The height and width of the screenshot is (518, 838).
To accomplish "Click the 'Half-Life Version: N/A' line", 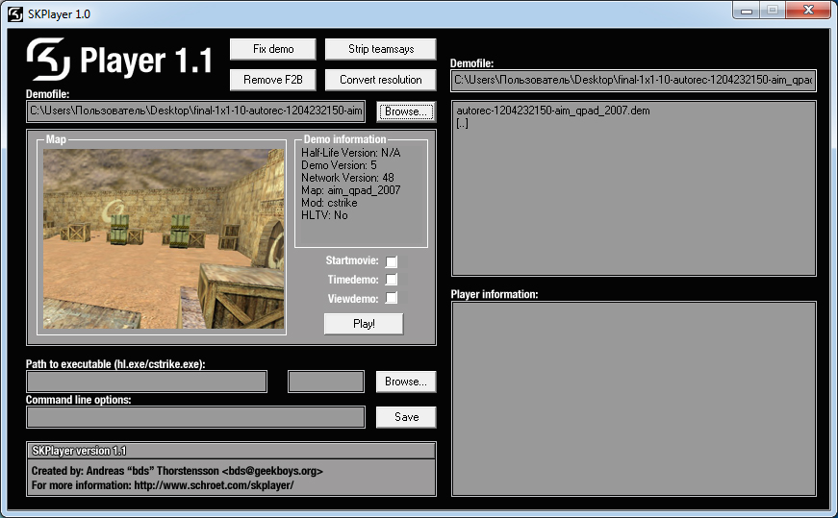I will [x=350, y=153].
